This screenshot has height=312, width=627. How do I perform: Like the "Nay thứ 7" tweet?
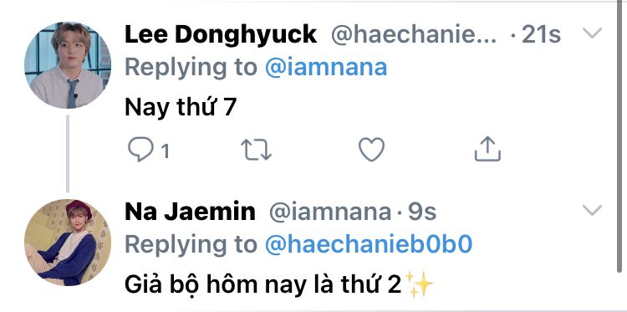(371, 149)
